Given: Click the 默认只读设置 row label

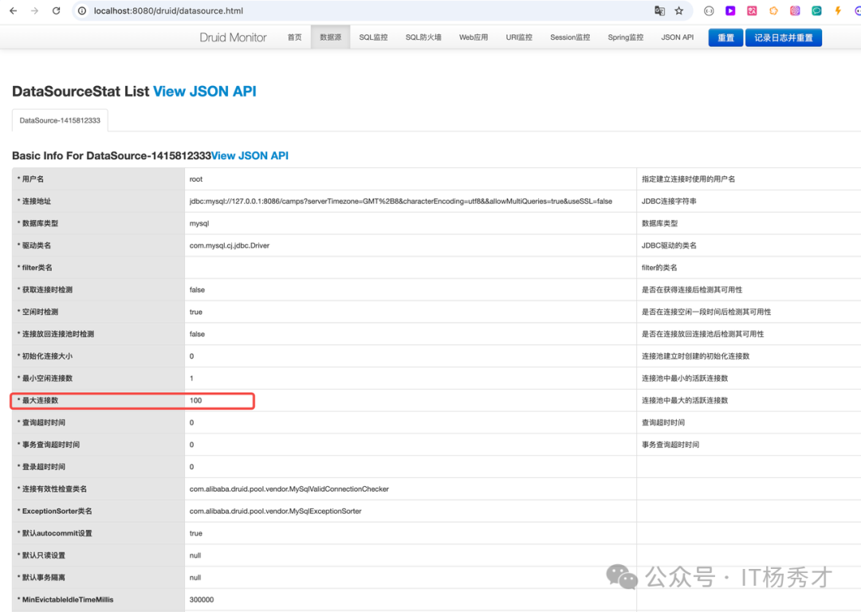Looking at the screenshot, I should (43, 555).
